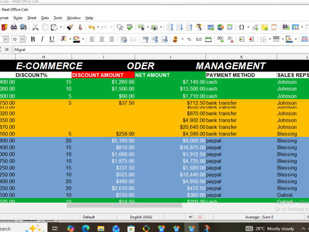Align cell text right
This screenshot has height=232, width=309.
(x=111, y=39)
